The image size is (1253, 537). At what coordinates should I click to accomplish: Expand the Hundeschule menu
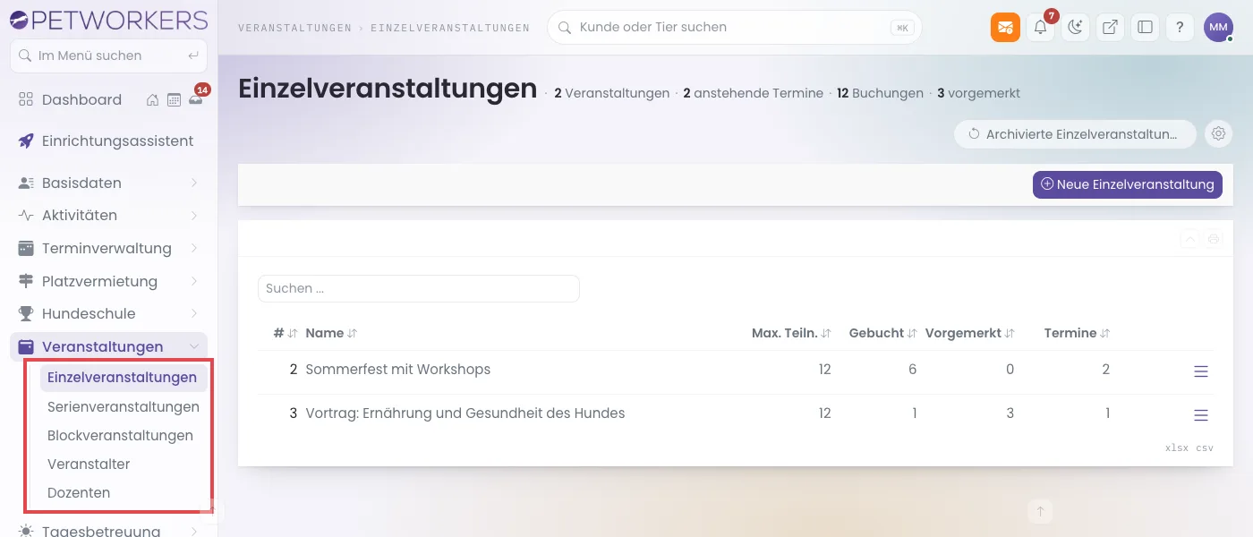108,314
